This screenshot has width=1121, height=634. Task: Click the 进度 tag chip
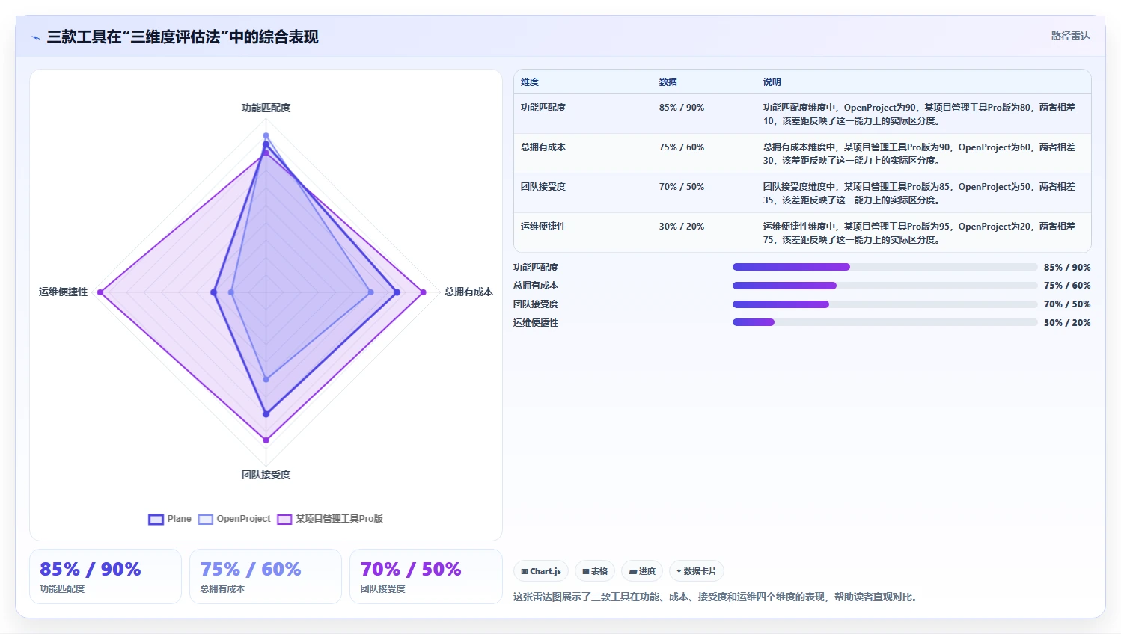point(642,571)
